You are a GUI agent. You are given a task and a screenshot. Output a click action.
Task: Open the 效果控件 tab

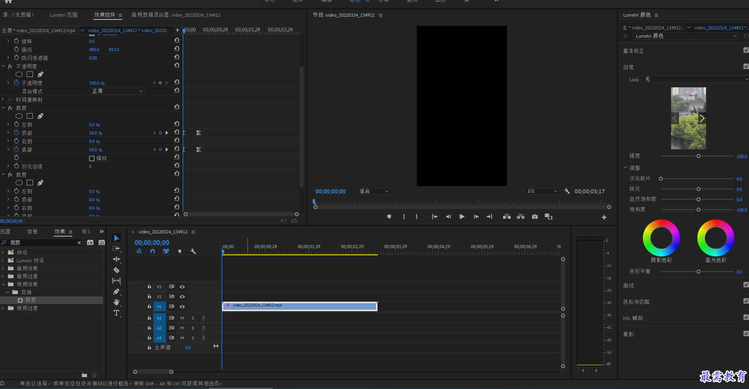105,15
